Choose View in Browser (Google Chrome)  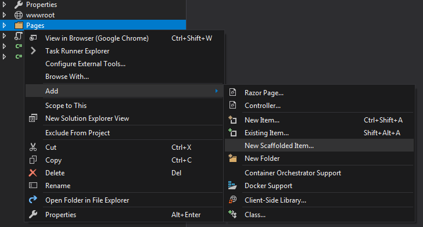[x=124, y=38]
